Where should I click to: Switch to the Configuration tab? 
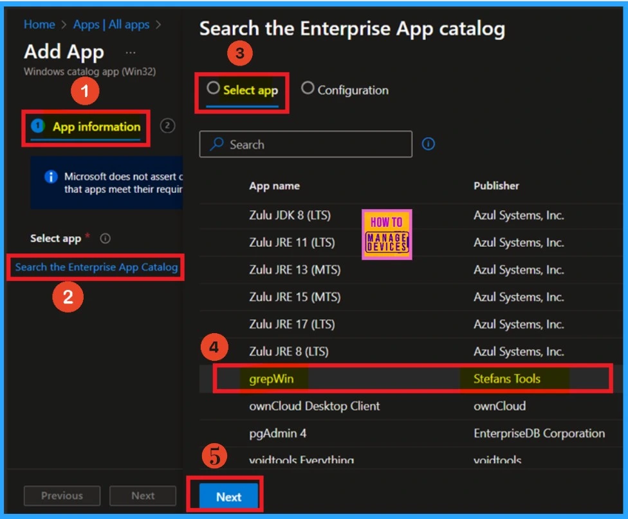pos(345,89)
